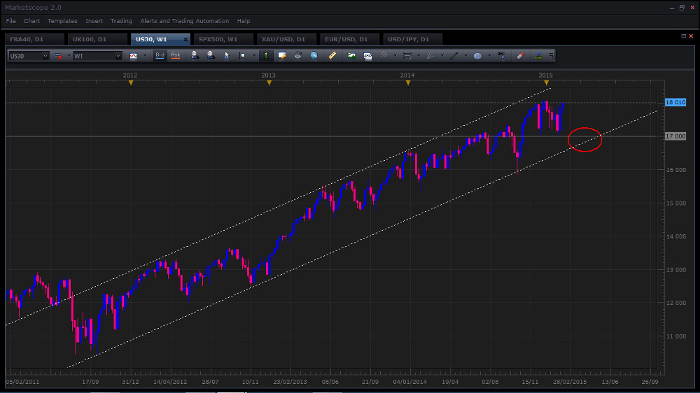Image resolution: width=700 pixels, height=393 pixels.
Task: Switch to the EUR/USD, D1 tab
Action: click(x=349, y=39)
